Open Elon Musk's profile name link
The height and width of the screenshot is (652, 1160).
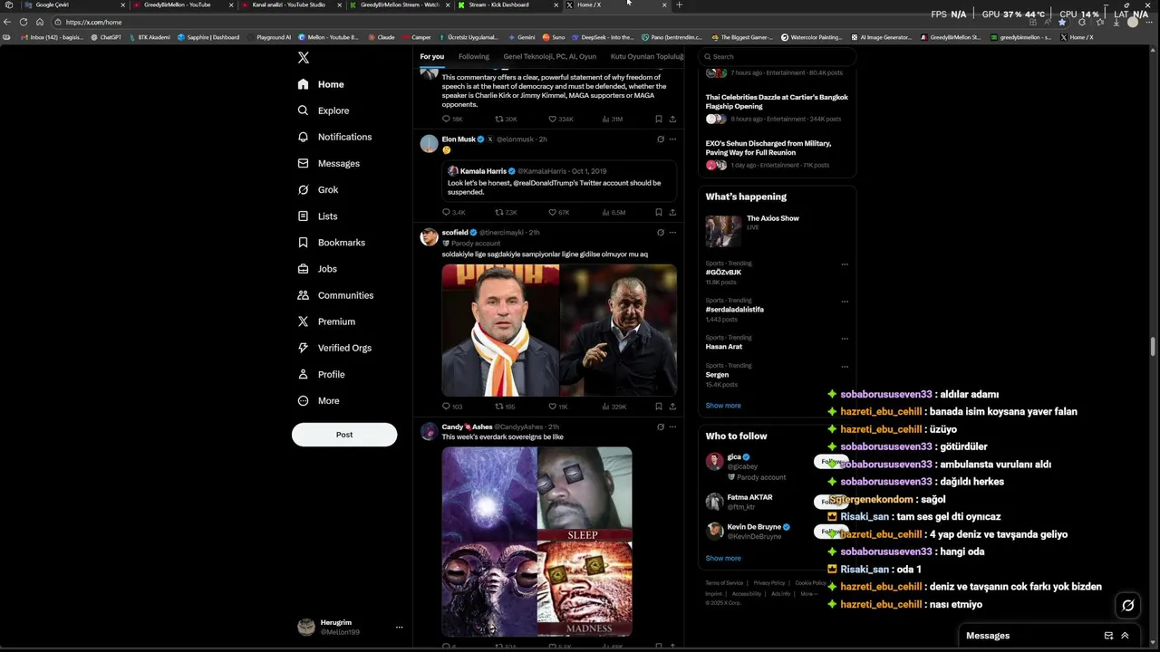[459, 139]
